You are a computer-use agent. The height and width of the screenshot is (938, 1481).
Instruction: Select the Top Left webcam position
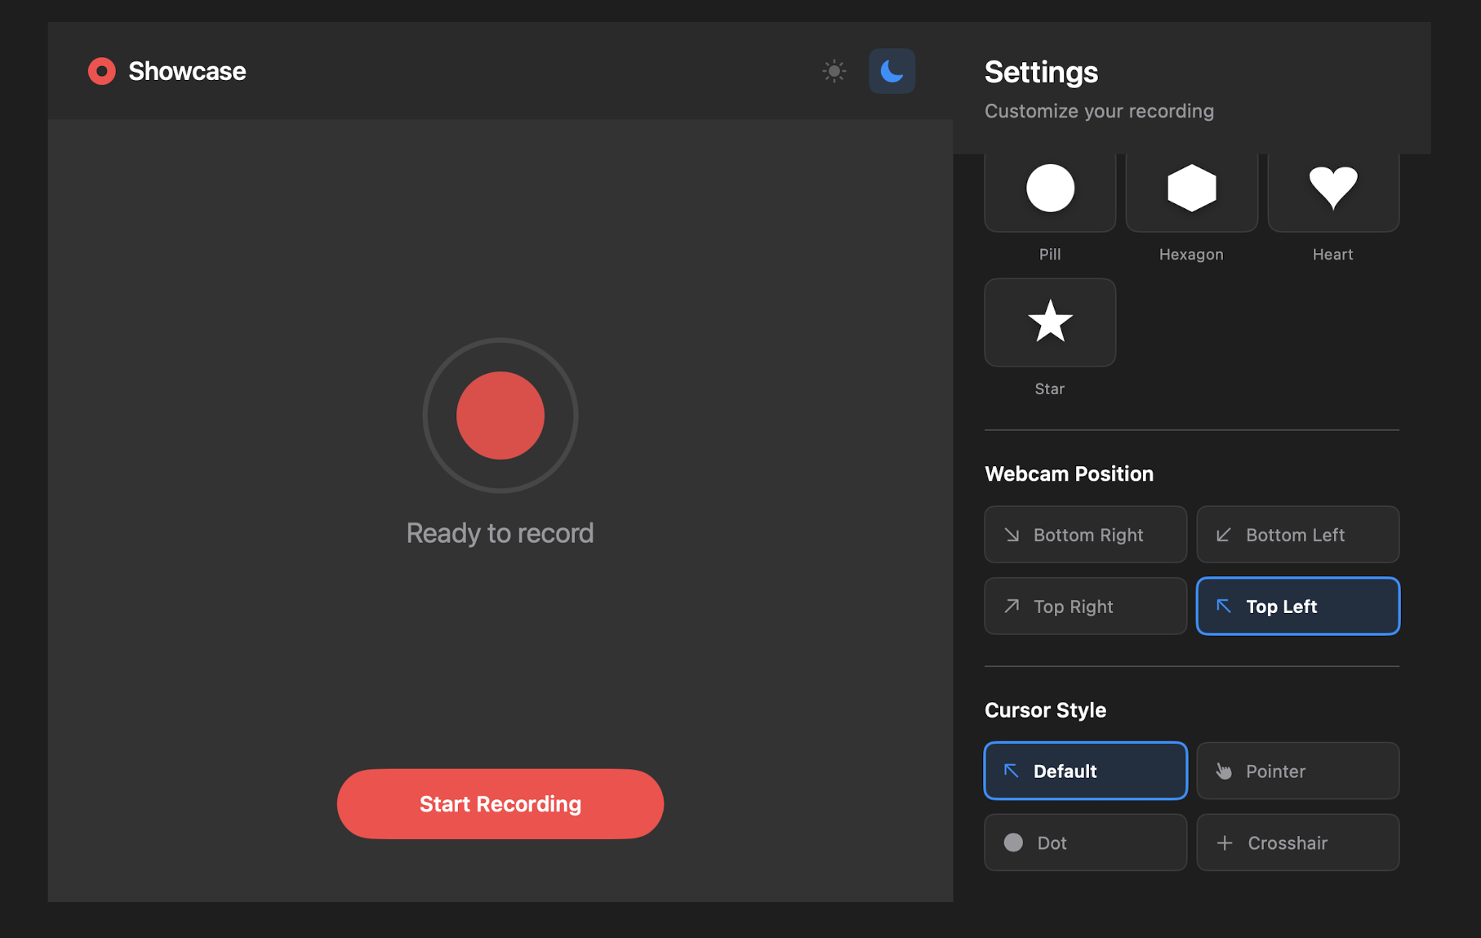point(1297,606)
